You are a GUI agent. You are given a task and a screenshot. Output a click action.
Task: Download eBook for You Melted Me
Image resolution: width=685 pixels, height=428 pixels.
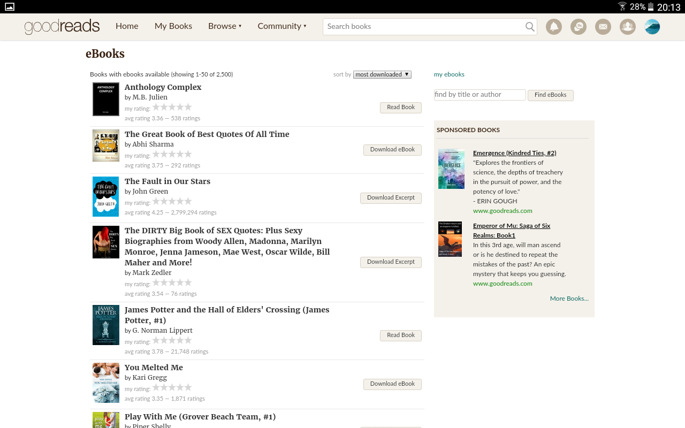click(392, 384)
